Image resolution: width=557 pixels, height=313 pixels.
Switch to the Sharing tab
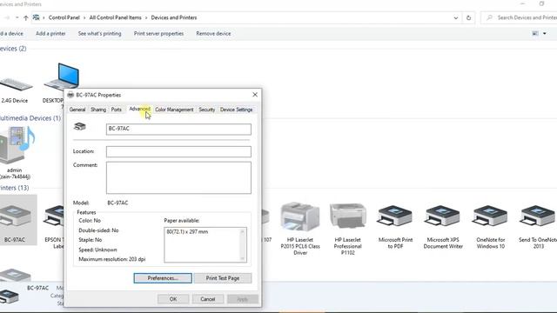tap(98, 110)
